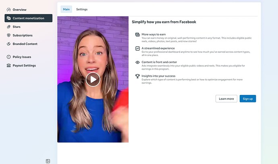The width and height of the screenshot is (278, 164).
Task: Open Payout Settings page
Action: coord(28,66)
